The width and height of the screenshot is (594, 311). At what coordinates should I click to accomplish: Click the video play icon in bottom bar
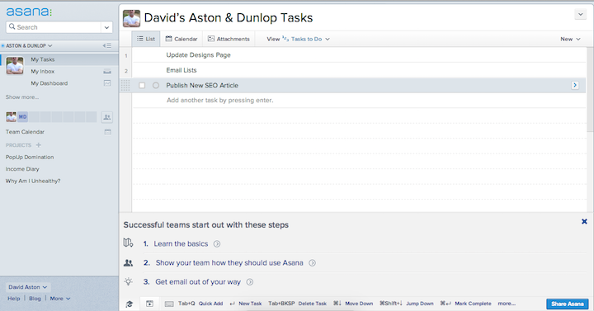pos(149,304)
